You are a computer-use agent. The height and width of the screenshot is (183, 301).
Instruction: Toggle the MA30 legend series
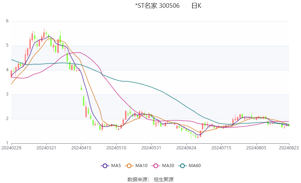[x=163, y=166]
